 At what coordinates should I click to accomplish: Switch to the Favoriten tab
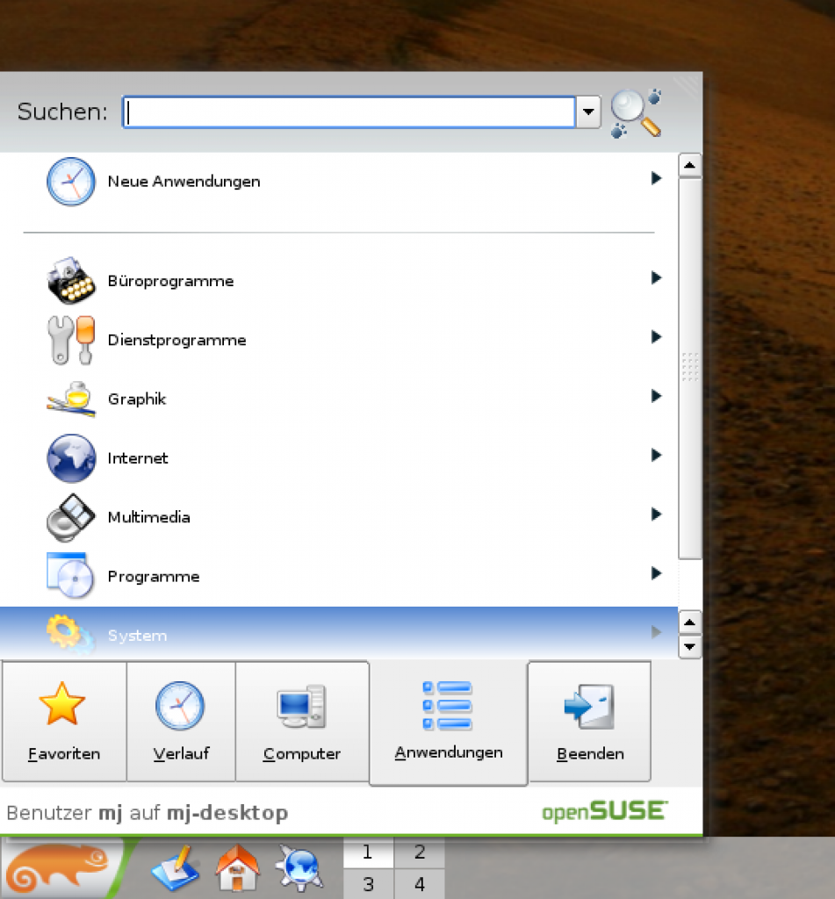[64, 722]
